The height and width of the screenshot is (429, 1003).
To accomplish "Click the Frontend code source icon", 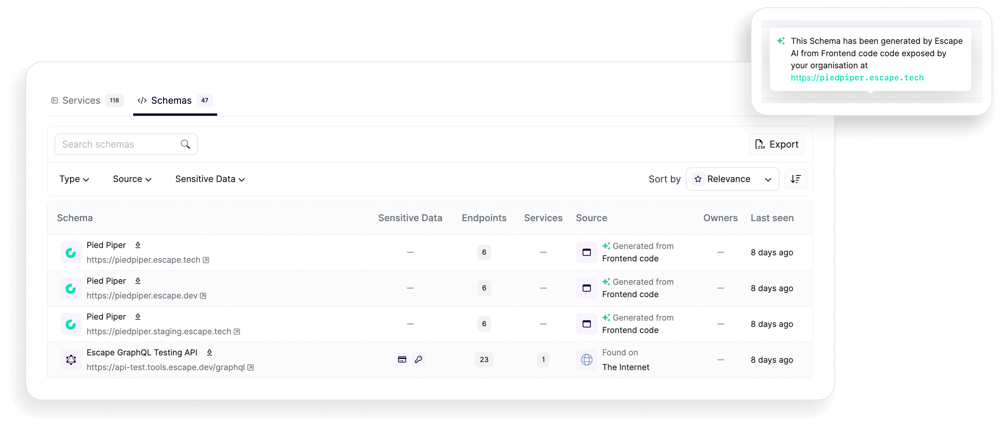I will pyautogui.click(x=587, y=252).
